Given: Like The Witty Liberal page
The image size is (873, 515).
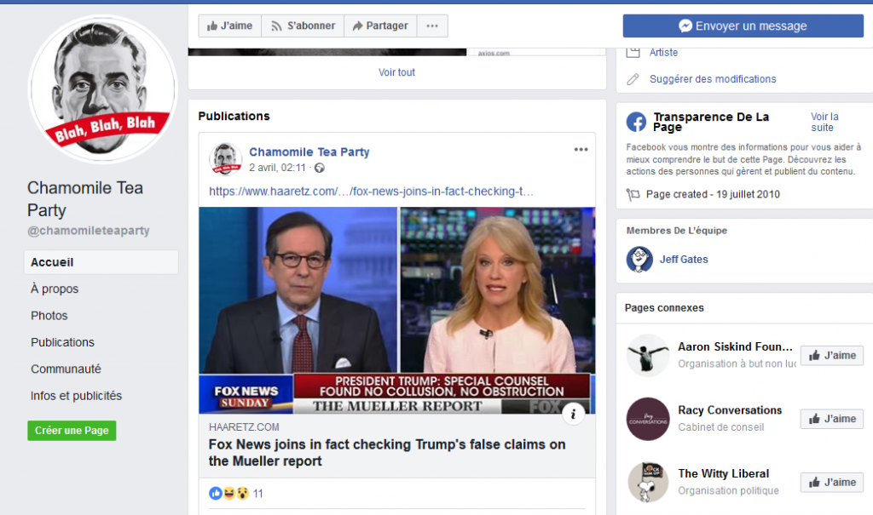Looking at the screenshot, I should 832,482.
